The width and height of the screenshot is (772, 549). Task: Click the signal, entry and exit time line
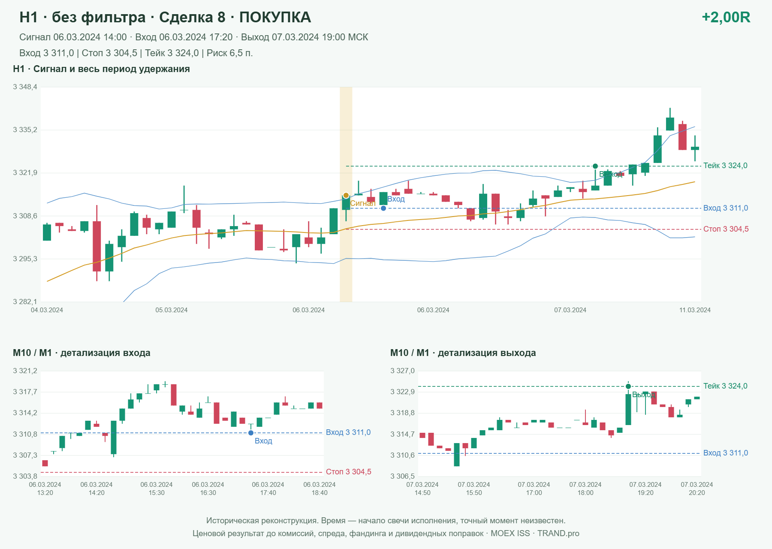pyautogui.click(x=193, y=37)
